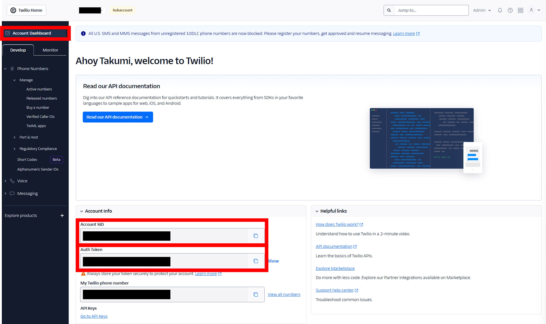Open the account switcher dropdown

click(x=92, y=10)
